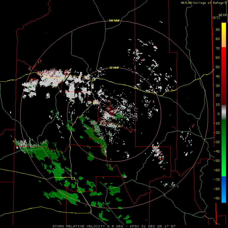Click the positive 80 scale value
The height and width of the screenshot is (228, 228).
click(218, 39)
